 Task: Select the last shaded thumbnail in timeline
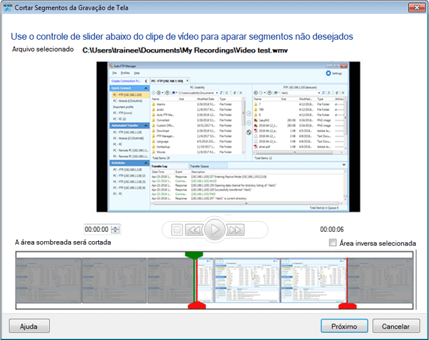[x=379, y=280]
